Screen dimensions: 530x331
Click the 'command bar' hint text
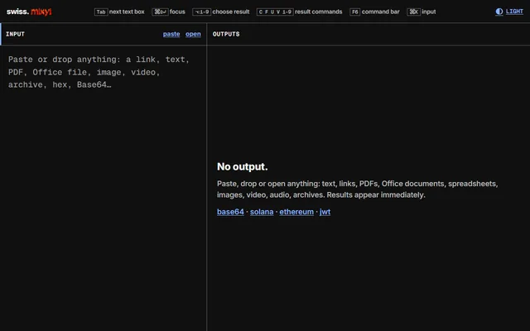381,12
